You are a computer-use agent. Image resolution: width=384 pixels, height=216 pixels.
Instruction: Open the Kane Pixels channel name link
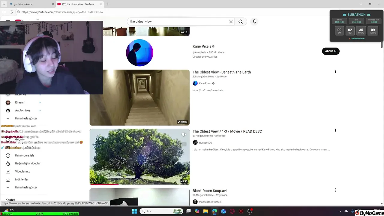click(x=202, y=46)
